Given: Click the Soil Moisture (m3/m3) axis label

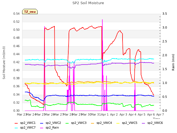Looking at the screenshot, I should (x=4, y=63).
